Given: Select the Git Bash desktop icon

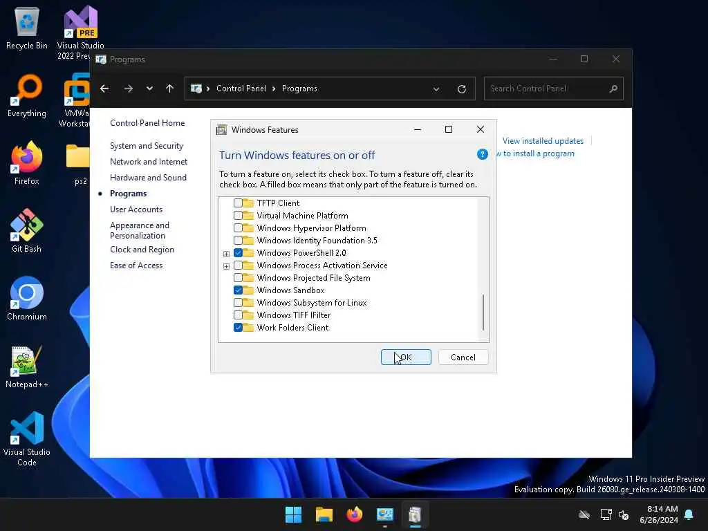Looking at the screenshot, I should [27, 231].
